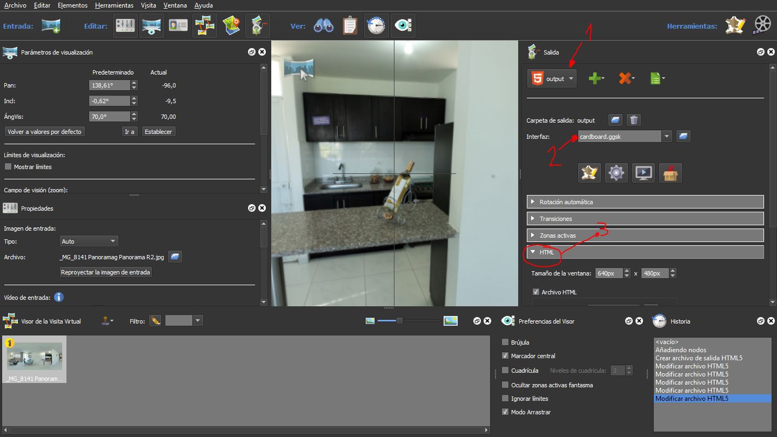The height and width of the screenshot is (437, 777).
Task: Check Ocultar zonas activas fantasma
Action: pos(505,385)
